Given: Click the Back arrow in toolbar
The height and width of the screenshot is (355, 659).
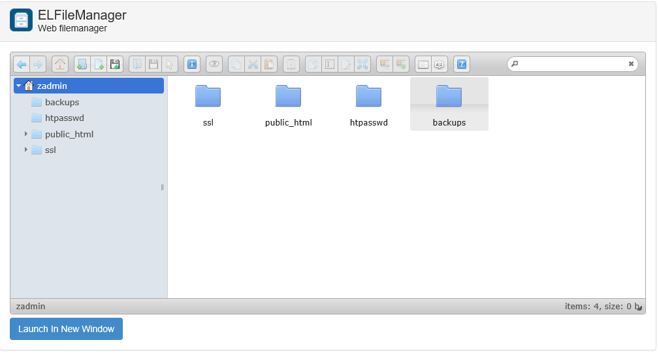Looking at the screenshot, I should point(22,64).
